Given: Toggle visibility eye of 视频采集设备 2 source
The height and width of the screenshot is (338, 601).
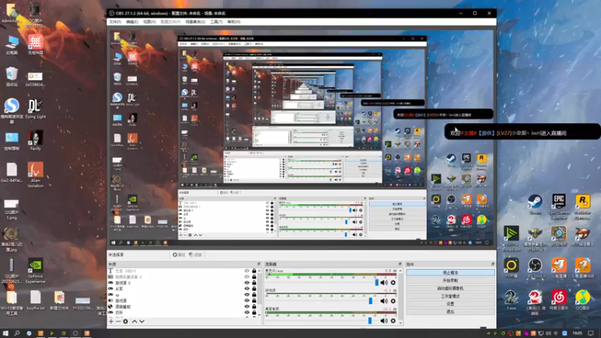Looking at the screenshot, I should point(247,276).
